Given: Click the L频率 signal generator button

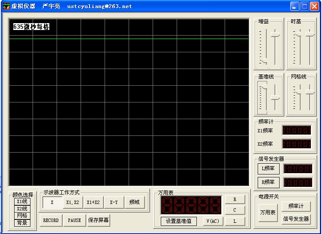Looking at the screenshot, I should pos(268,169).
